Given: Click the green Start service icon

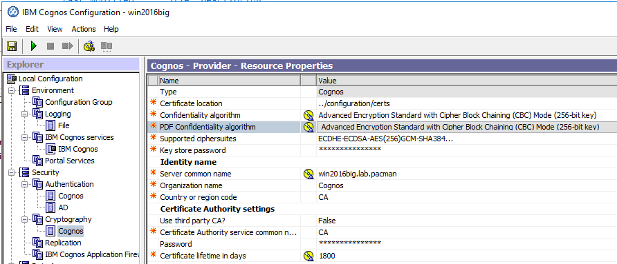Looking at the screenshot, I should (34, 46).
